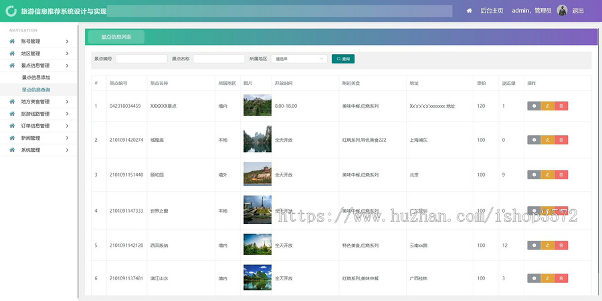Delete the 西双版纳 row

click(561, 245)
